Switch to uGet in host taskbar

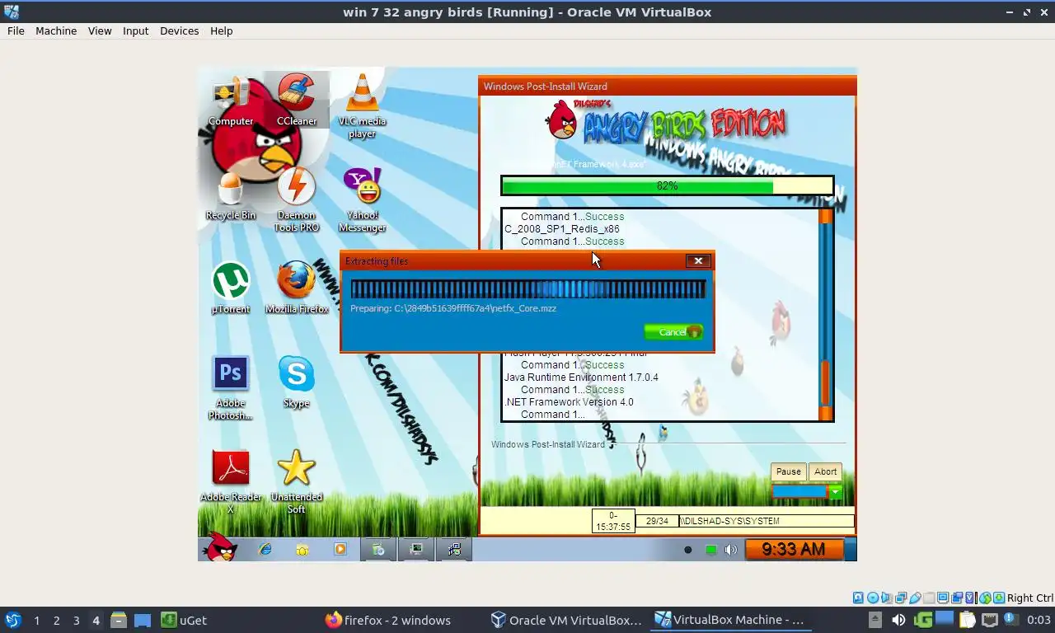point(184,620)
